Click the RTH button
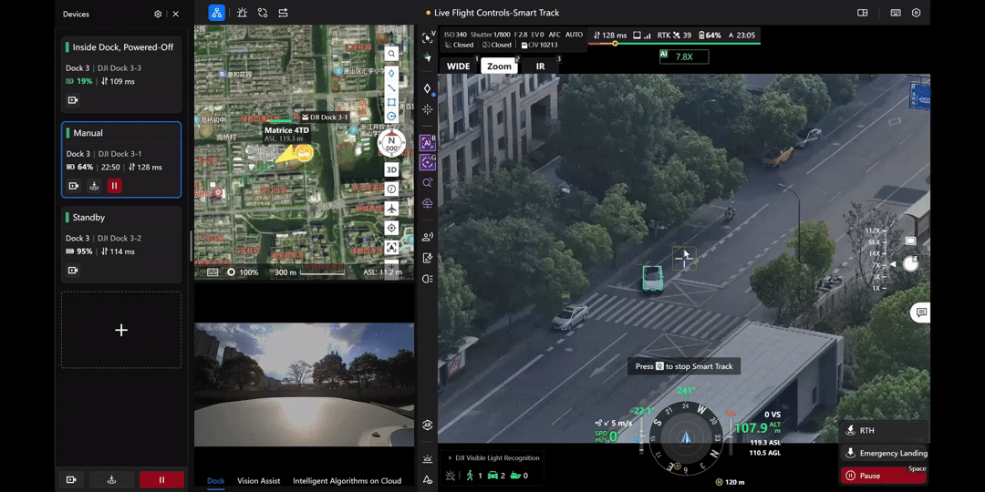Screen dimensions: 985x492 pyautogui.click(x=883, y=430)
